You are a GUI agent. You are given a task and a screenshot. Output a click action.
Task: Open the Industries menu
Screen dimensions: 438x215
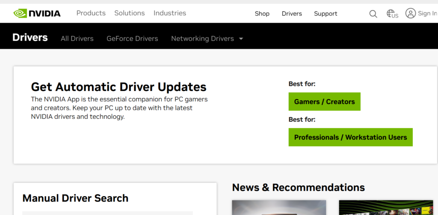click(170, 13)
